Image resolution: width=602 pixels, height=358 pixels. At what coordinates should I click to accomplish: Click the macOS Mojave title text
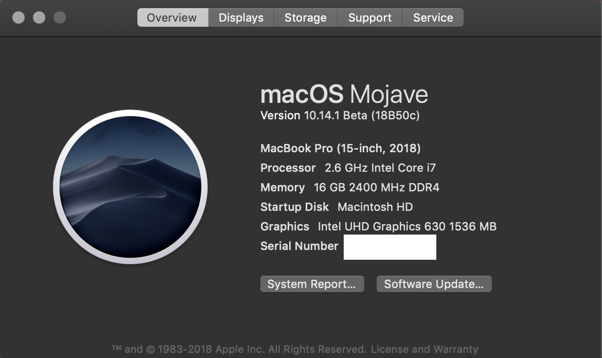click(344, 95)
